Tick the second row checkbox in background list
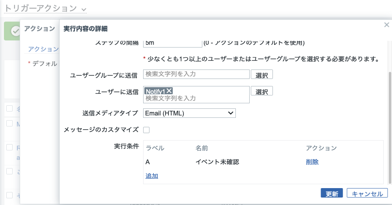 coord(9,123)
